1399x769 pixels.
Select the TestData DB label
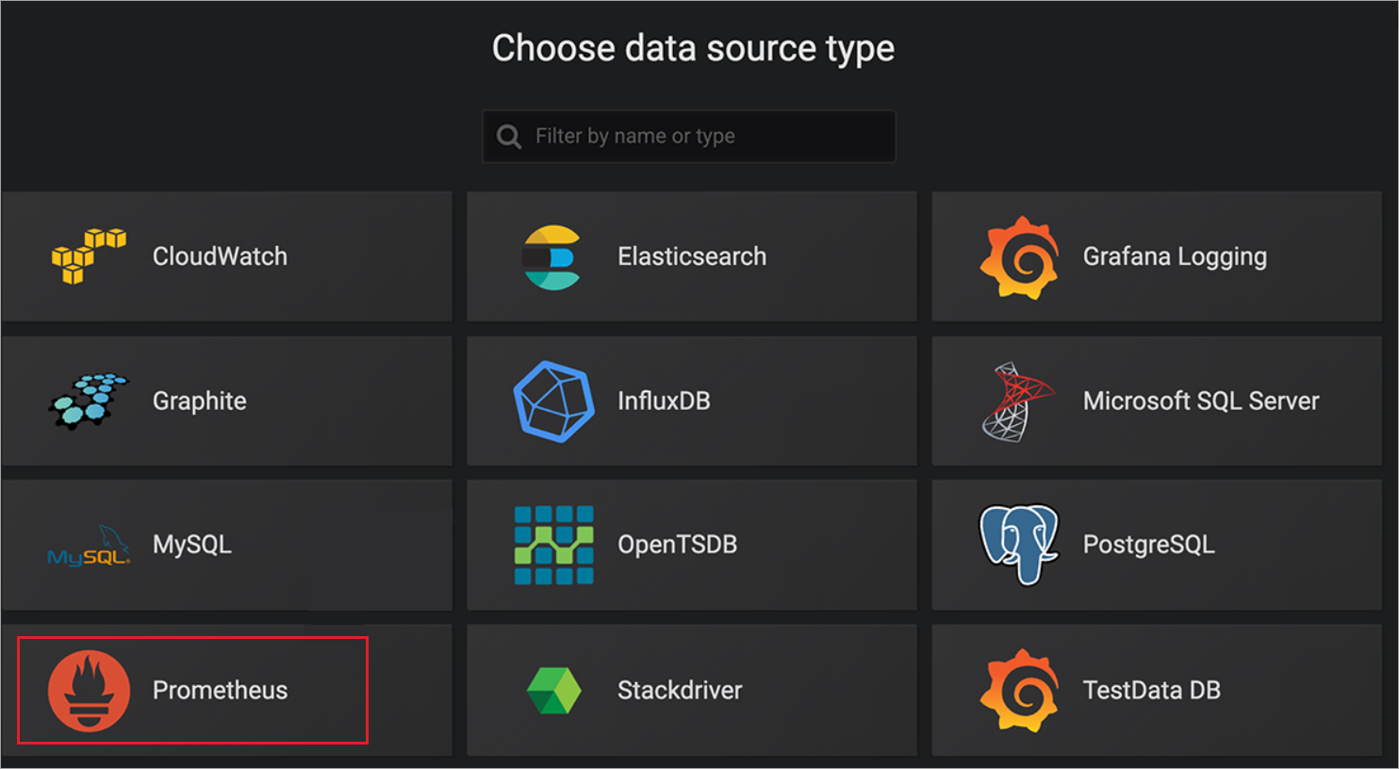point(1151,690)
